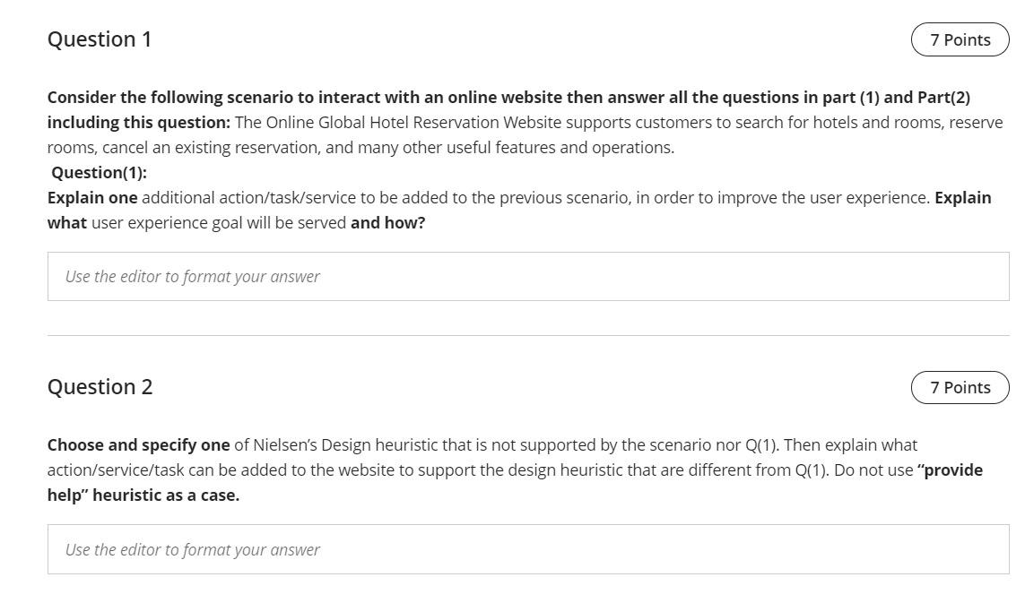Click the divider line between questions
This screenshot has width=1025, height=603.
pyautogui.click(x=528, y=335)
